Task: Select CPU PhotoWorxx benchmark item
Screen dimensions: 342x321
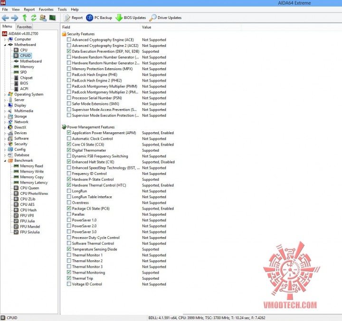Action: [x=34, y=193]
